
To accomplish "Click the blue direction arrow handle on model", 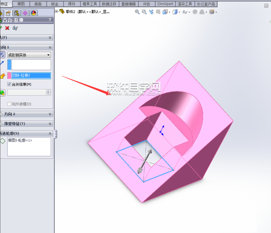I will [x=162, y=130].
